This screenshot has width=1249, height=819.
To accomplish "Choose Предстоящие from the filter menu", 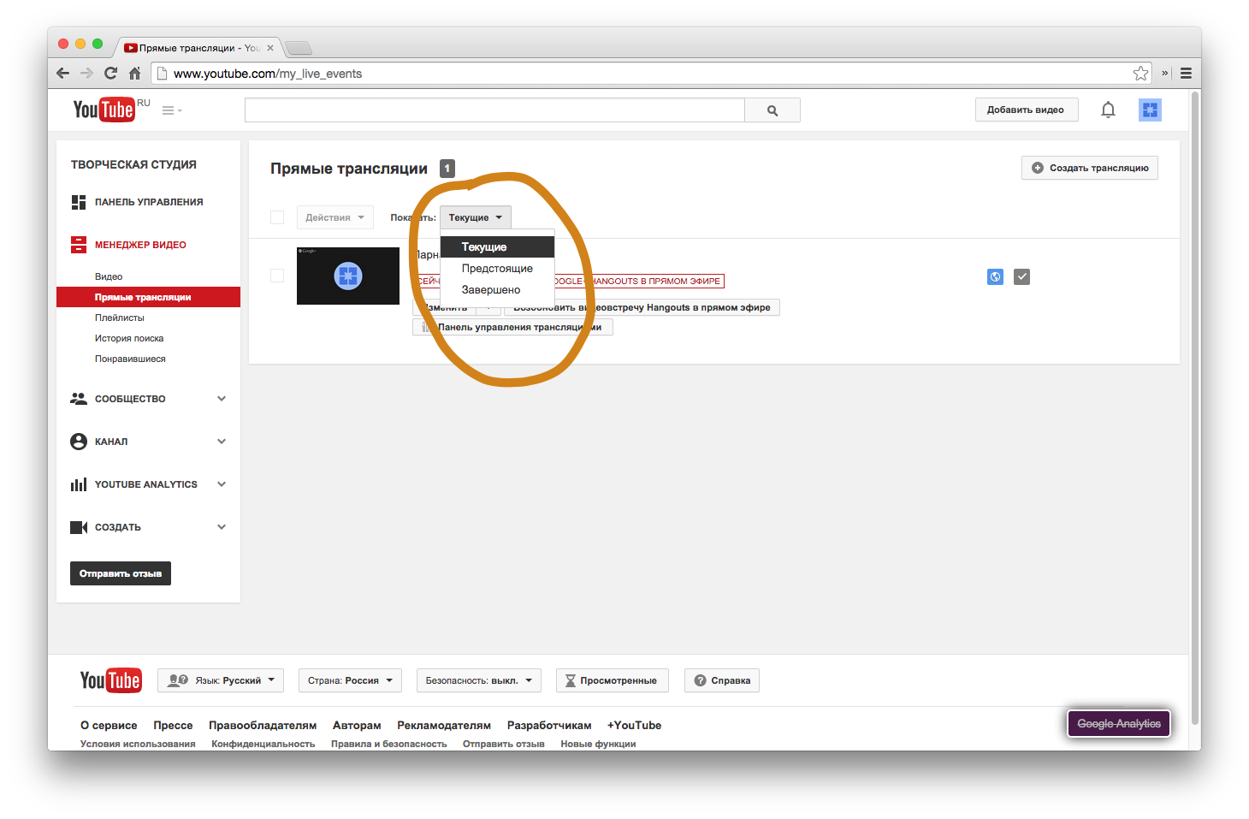I will coord(497,269).
